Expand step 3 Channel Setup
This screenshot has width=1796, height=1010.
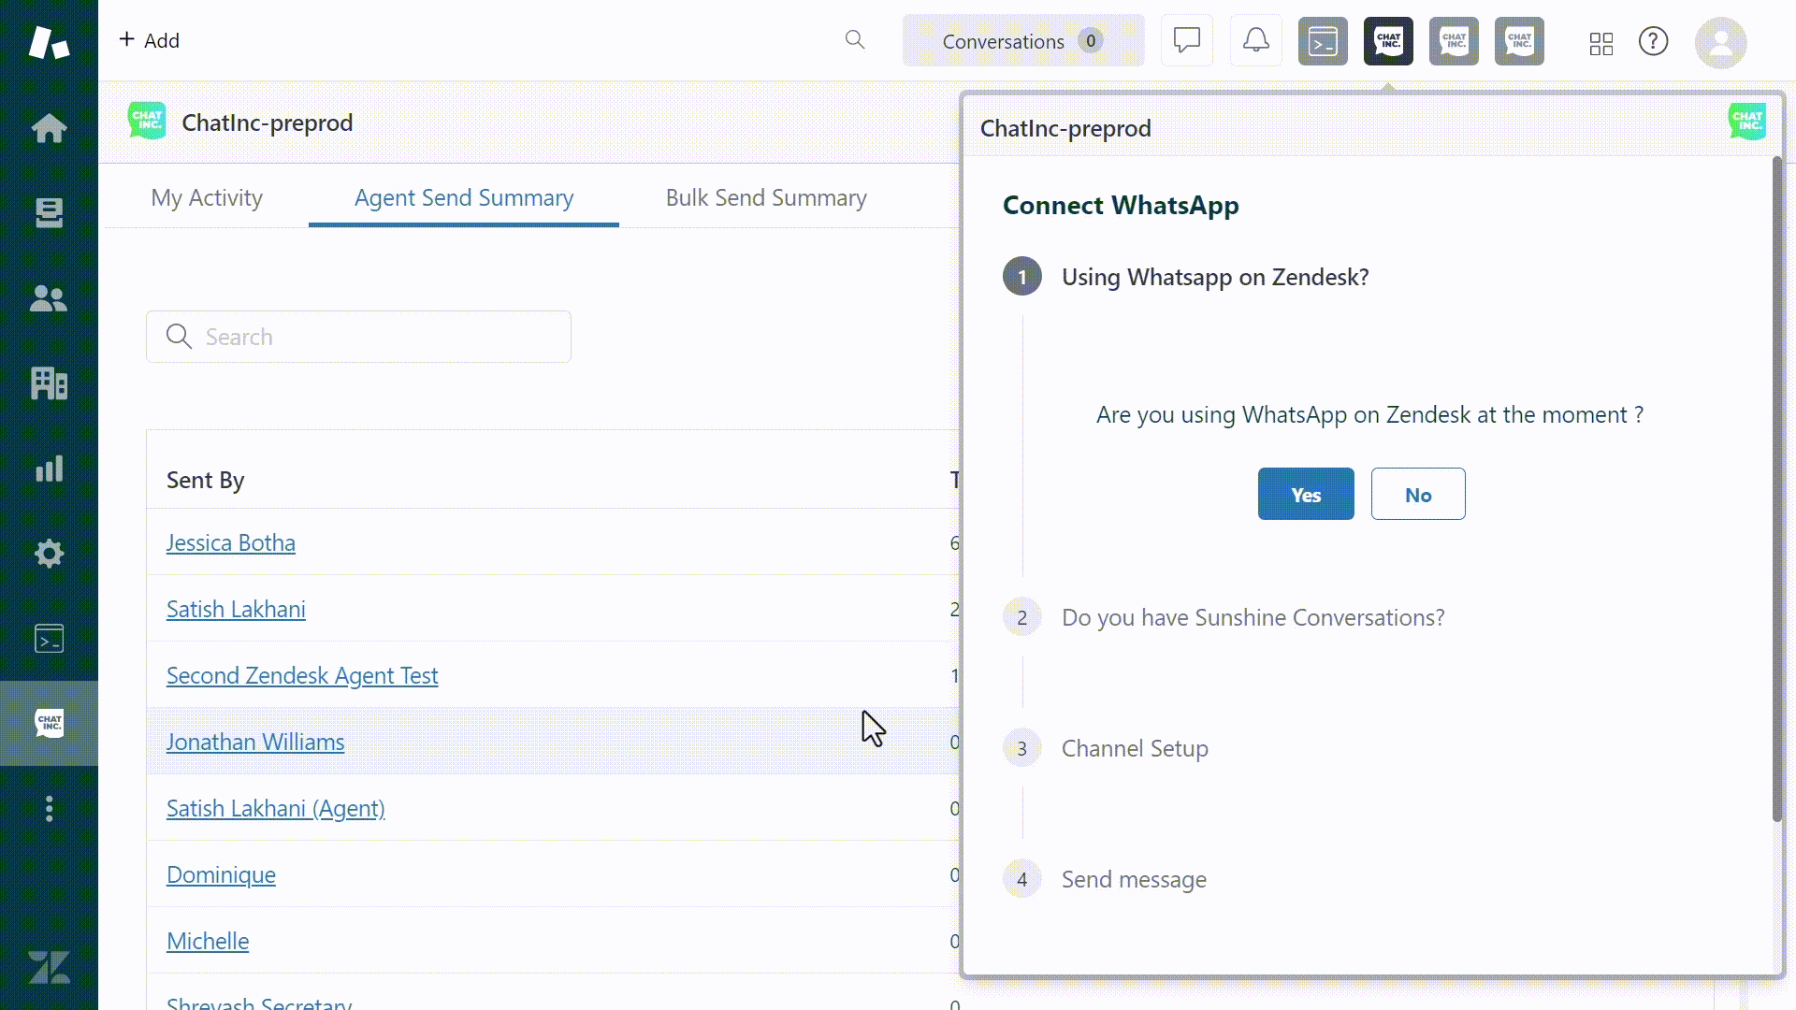(x=1134, y=748)
